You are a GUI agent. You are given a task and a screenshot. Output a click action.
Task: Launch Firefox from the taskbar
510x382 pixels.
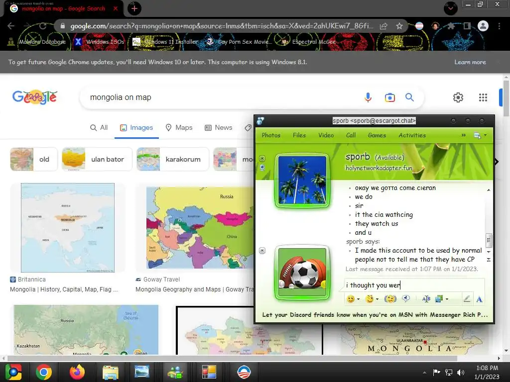(x=77, y=372)
